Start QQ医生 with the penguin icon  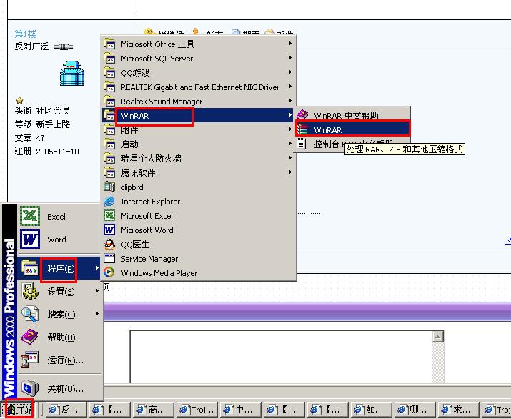199,245
